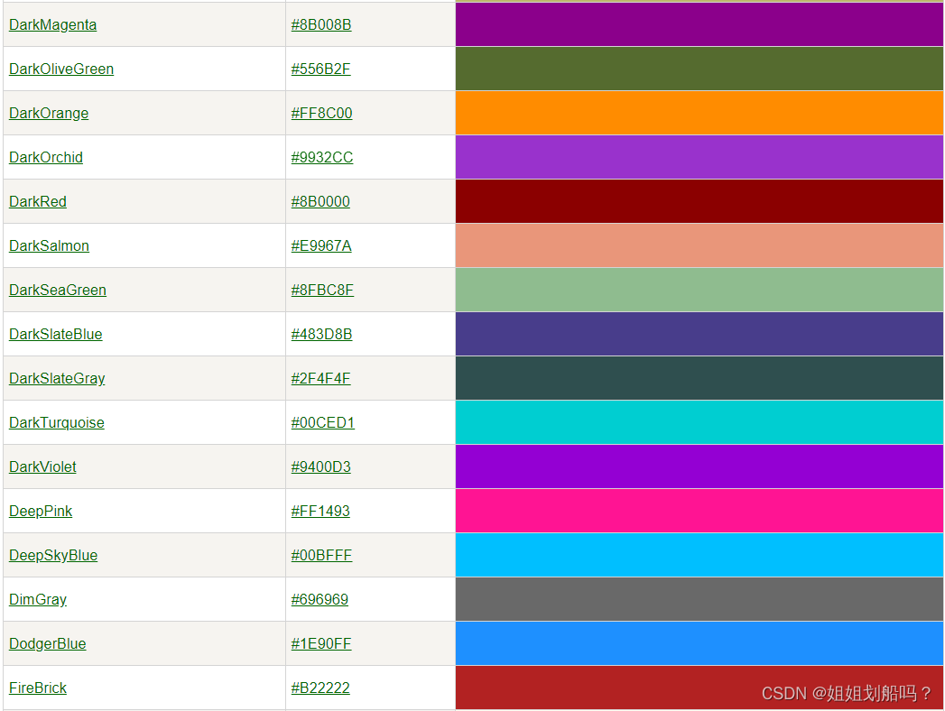Open the DarkOliveGreen color name link

tap(60, 69)
